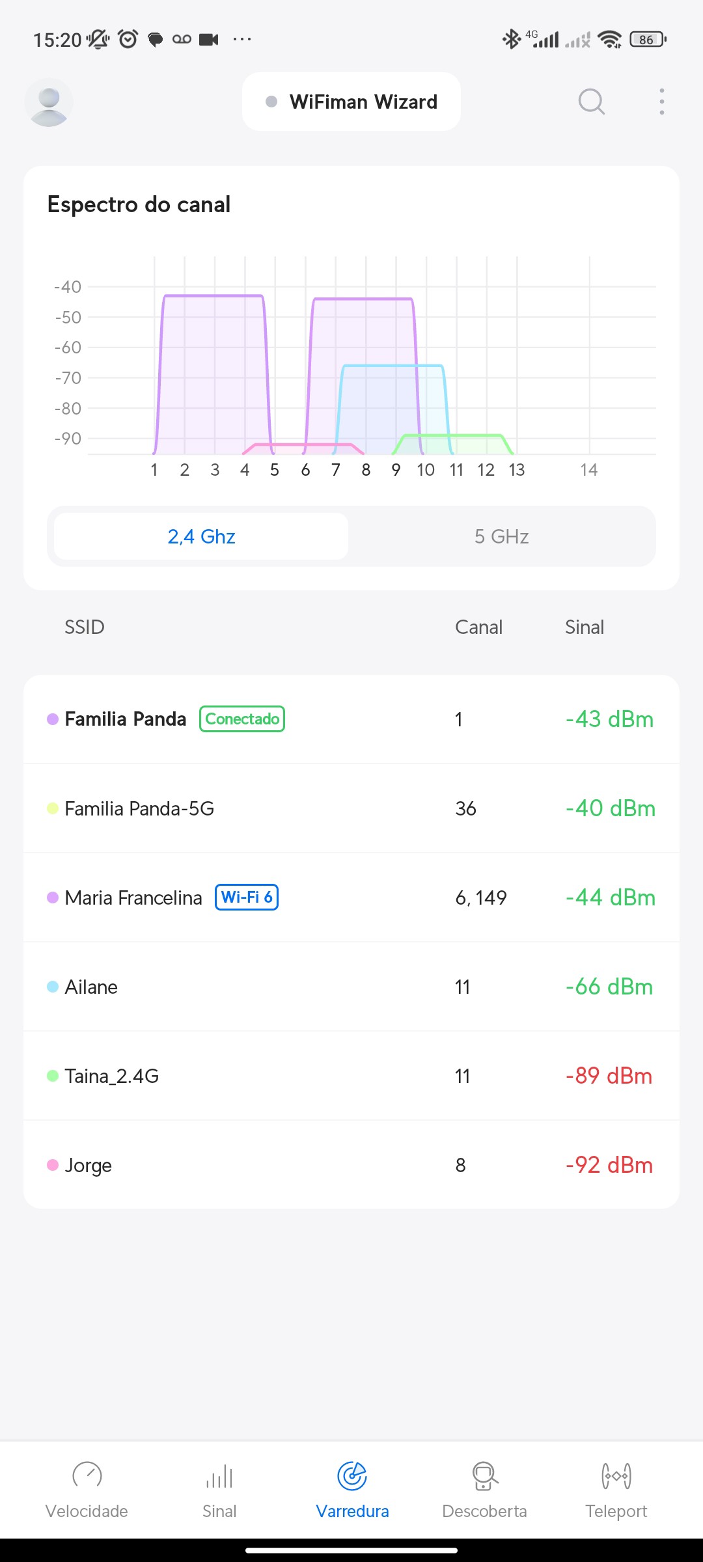Viewport: 703px width, 1562px height.
Task: Select the 2,4 Ghz band
Action: pos(201,536)
